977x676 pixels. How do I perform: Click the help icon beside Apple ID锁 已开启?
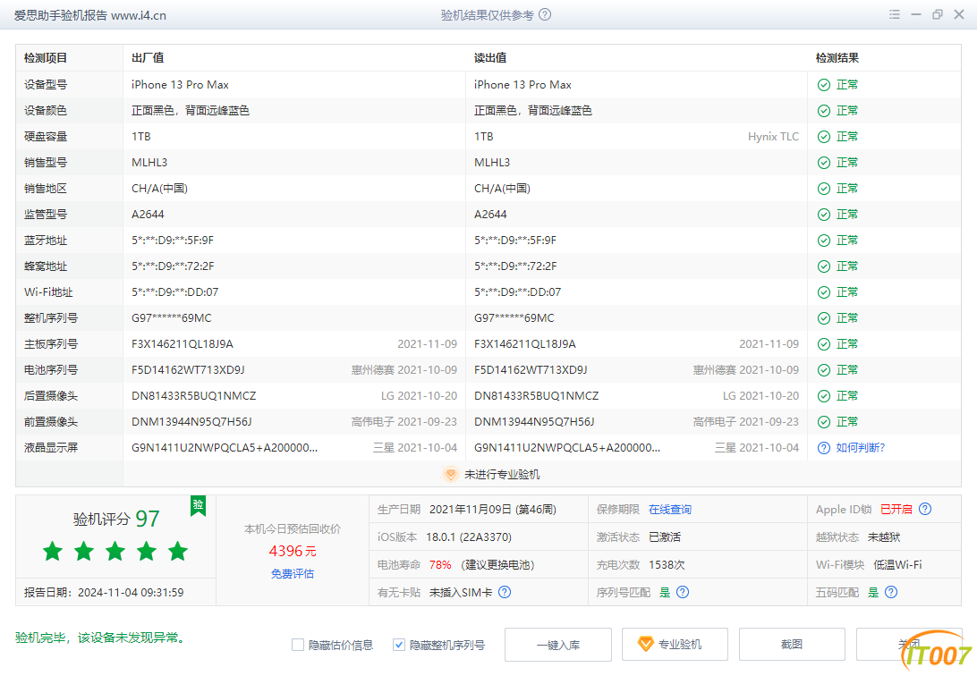(x=925, y=509)
